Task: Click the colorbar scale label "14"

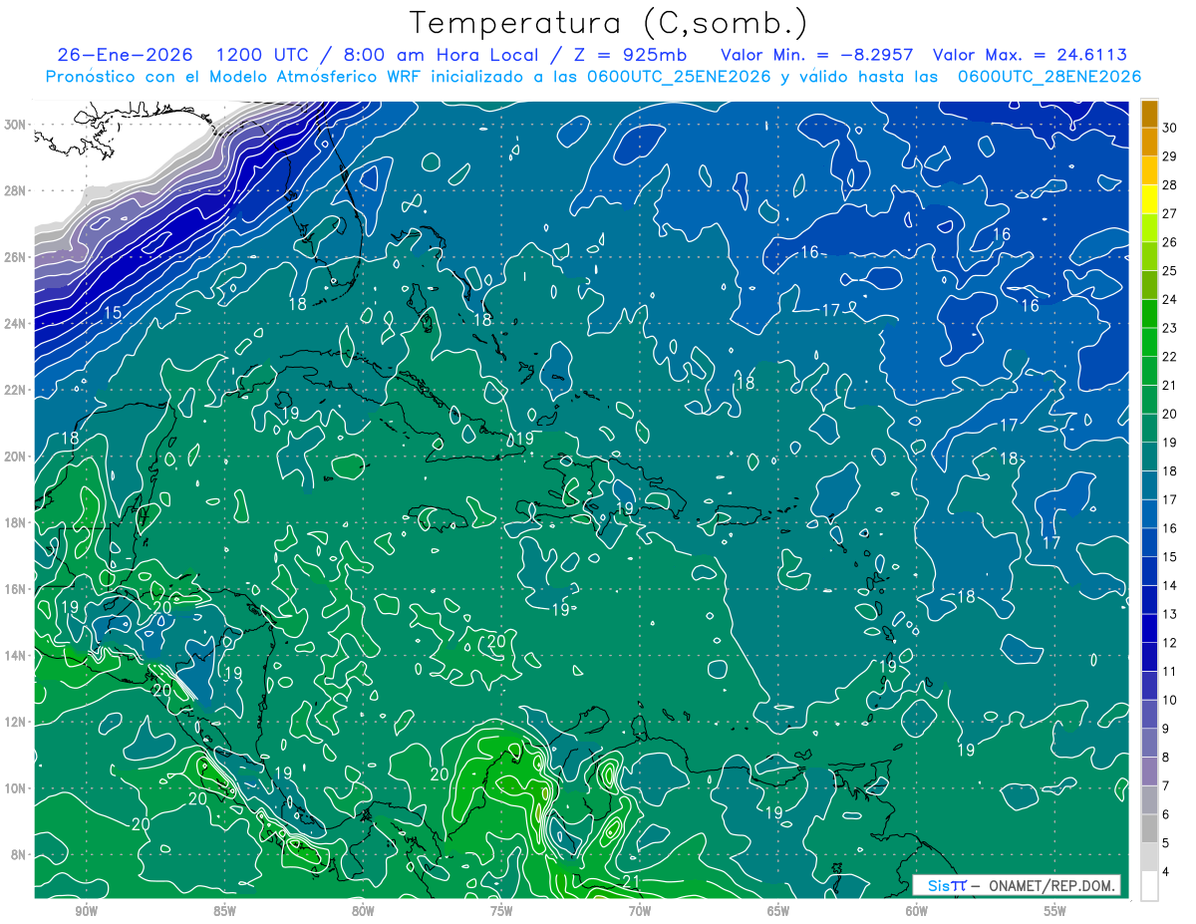Action: (1170, 585)
